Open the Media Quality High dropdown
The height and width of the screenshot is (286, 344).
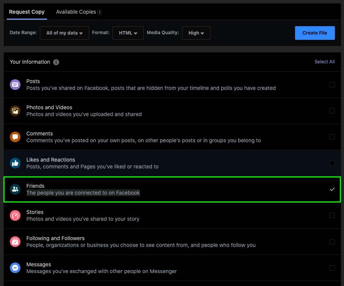tap(196, 33)
